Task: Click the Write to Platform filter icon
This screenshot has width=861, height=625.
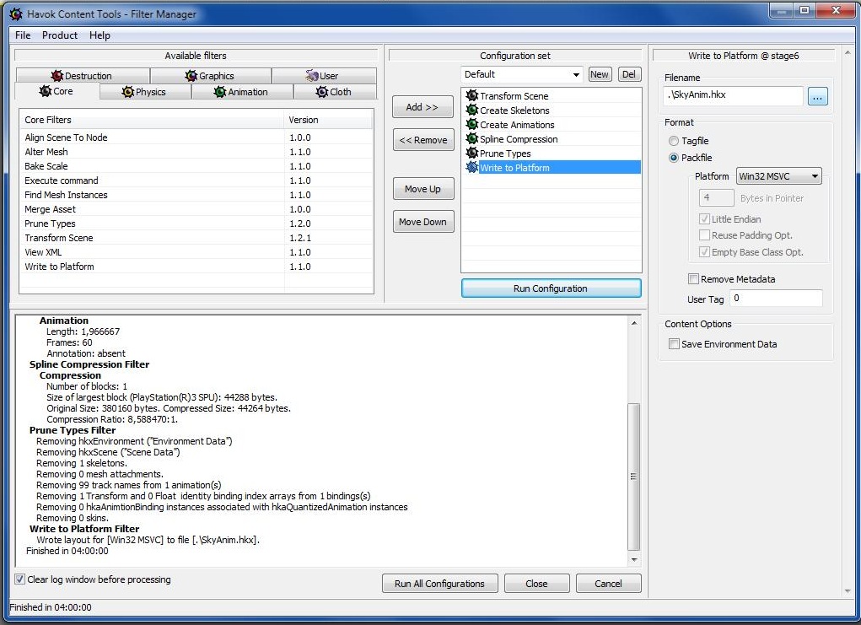Action: coord(471,167)
